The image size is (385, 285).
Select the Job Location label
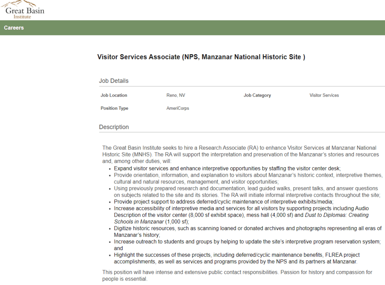pos(114,95)
